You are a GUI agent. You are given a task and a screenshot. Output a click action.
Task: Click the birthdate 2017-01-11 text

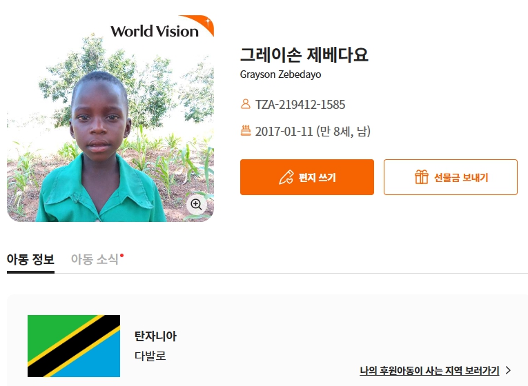click(x=284, y=131)
